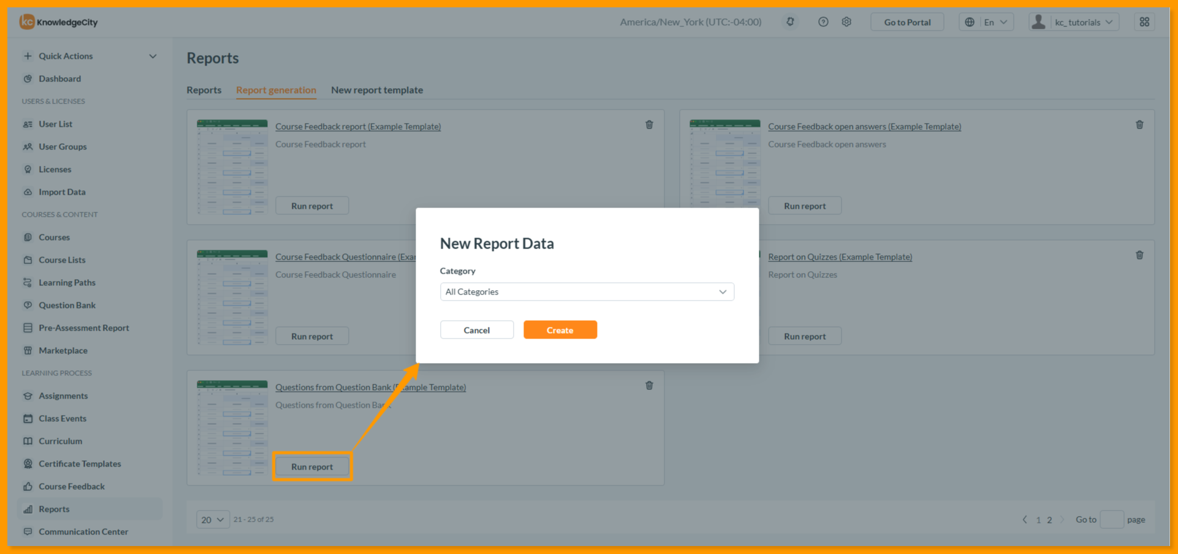Open the apps grid icon

click(x=1144, y=22)
